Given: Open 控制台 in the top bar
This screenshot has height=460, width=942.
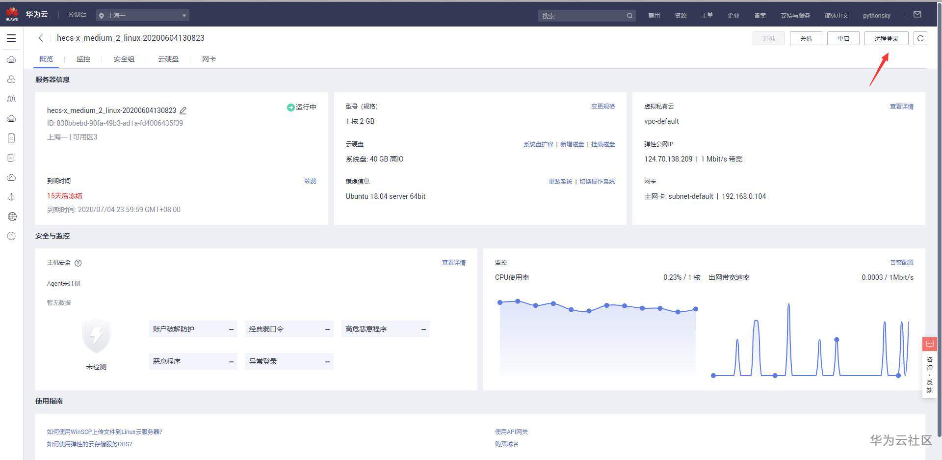Looking at the screenshot, I should coord(78,15).
